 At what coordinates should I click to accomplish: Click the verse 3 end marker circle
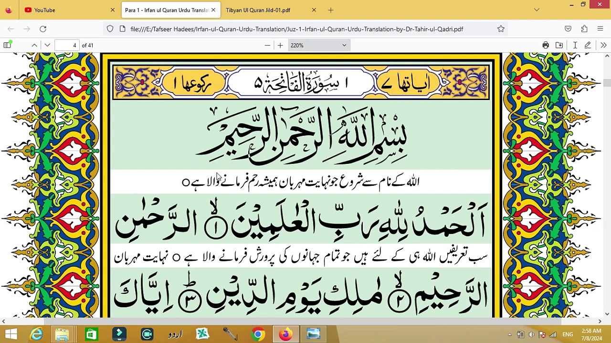point(190,300)
